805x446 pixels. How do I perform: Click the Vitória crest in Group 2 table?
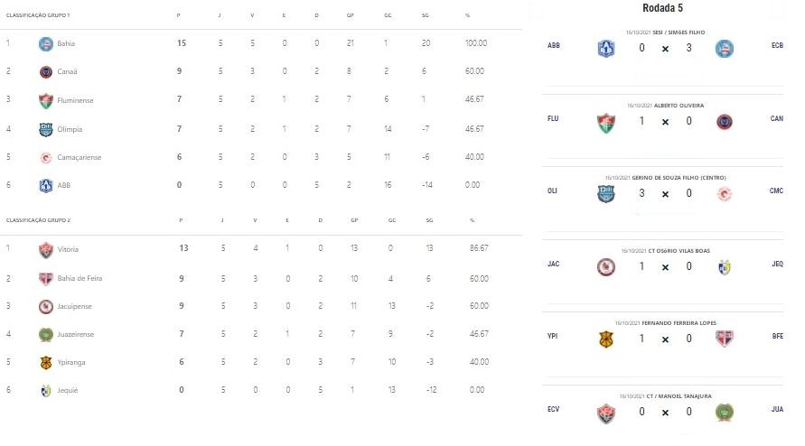46,250
